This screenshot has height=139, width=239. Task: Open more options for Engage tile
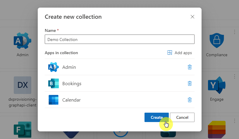coord(234,76)
